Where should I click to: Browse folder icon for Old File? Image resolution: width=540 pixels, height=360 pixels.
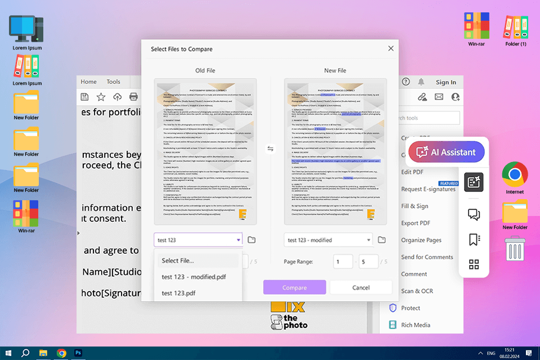coord(252,240)
